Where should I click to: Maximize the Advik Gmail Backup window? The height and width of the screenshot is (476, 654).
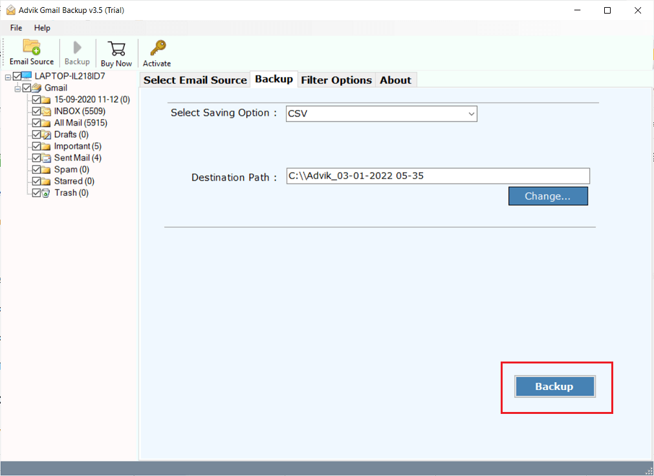[x=607, y=10]
